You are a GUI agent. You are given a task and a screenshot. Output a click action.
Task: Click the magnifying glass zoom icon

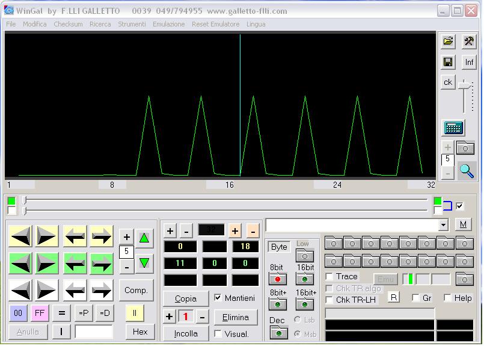point(467,171)
